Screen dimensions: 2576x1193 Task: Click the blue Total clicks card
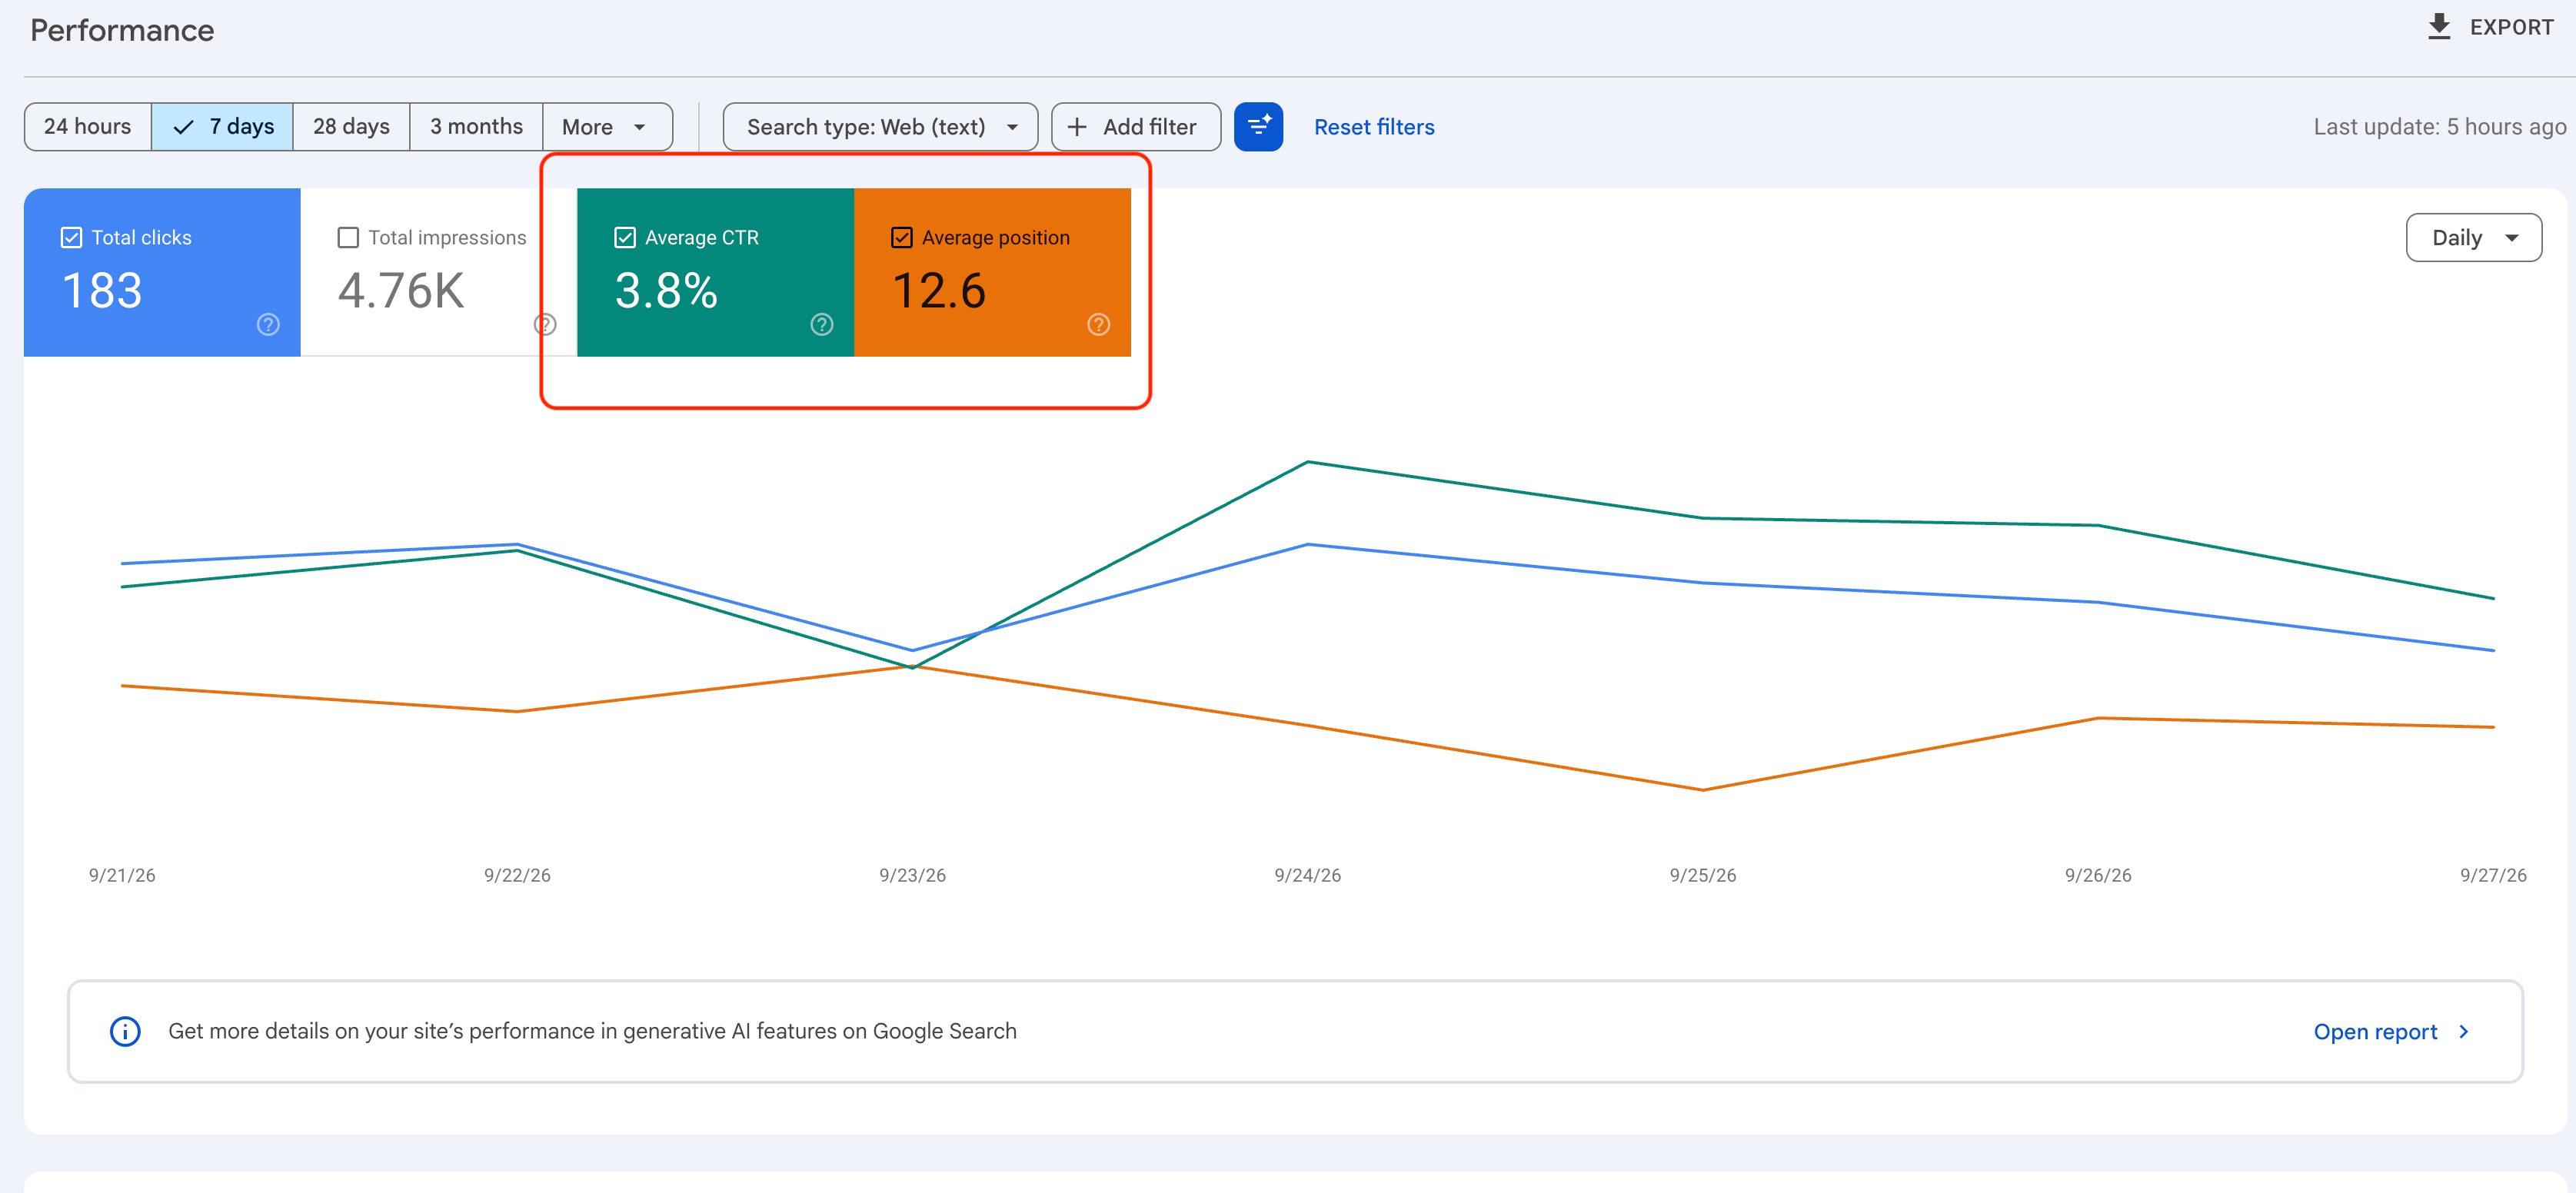pos(162,272)
